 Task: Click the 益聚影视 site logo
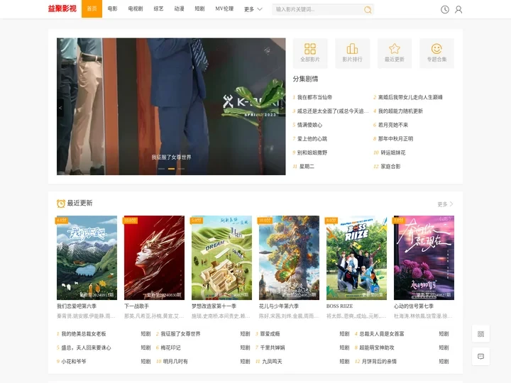[x=62, y=9]
